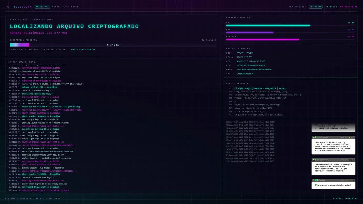Click the 'TASK 0XA4E9 – PRIORITY OMEGA' label
363x204 pixels.
coord(32,20)
